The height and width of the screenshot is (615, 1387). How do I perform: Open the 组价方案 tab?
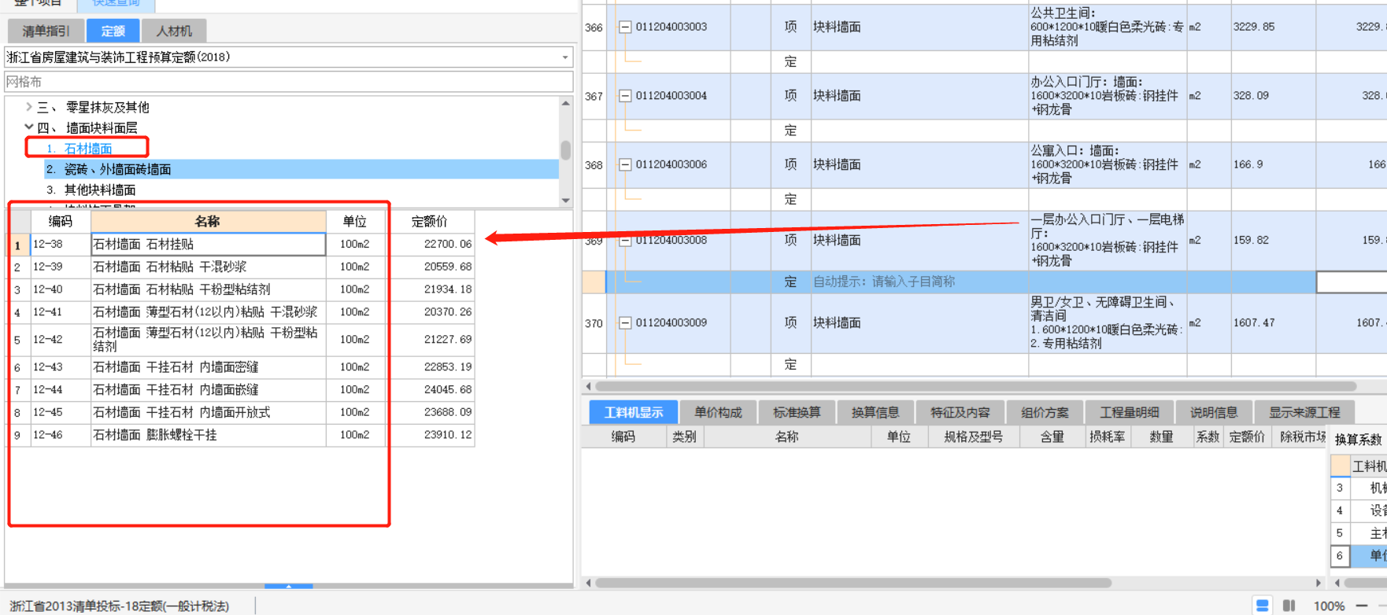(1045, 412)
